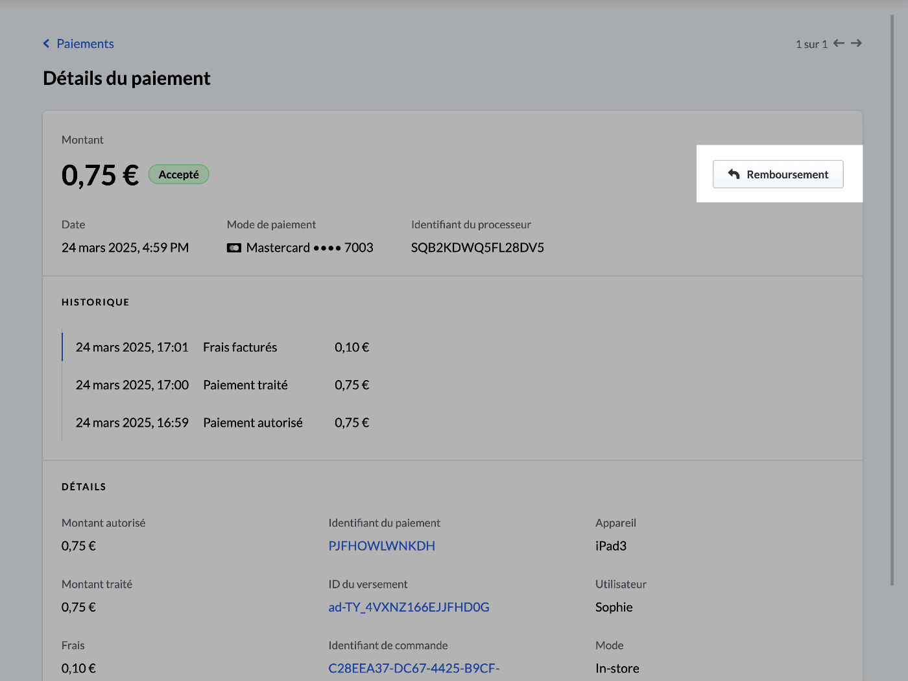Click the refund arrow icon in Remboursement

click(x=734, y=174)
